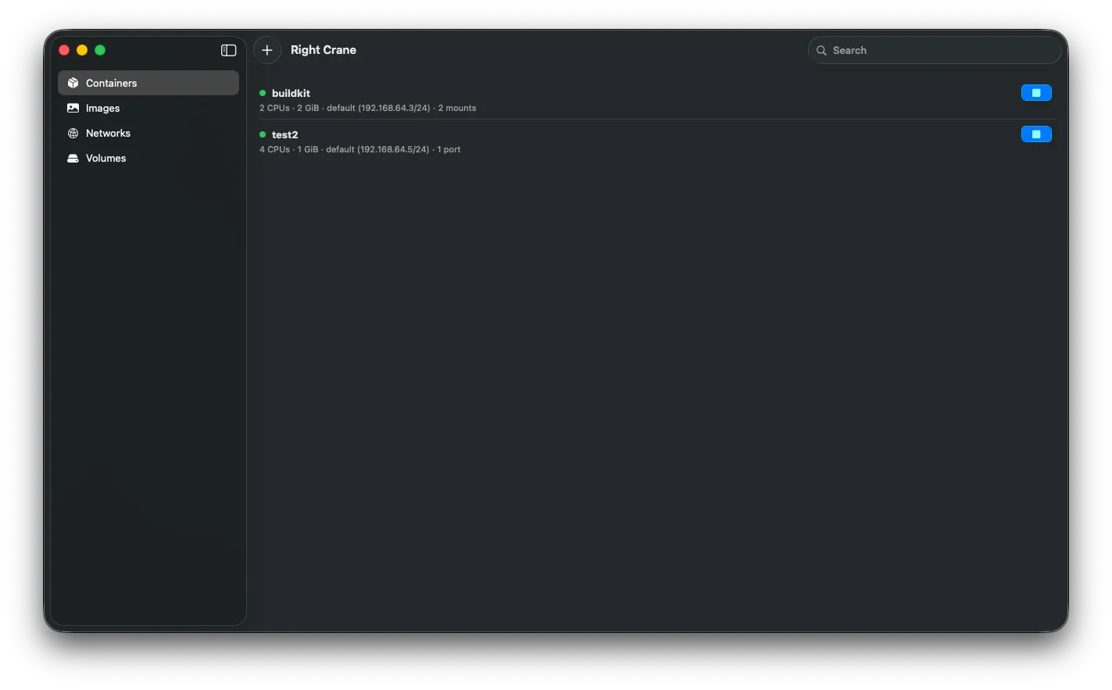Select the Containers cube icon in sidebar
Viewport: 1112px width, 690px height.
click(73, 82)
